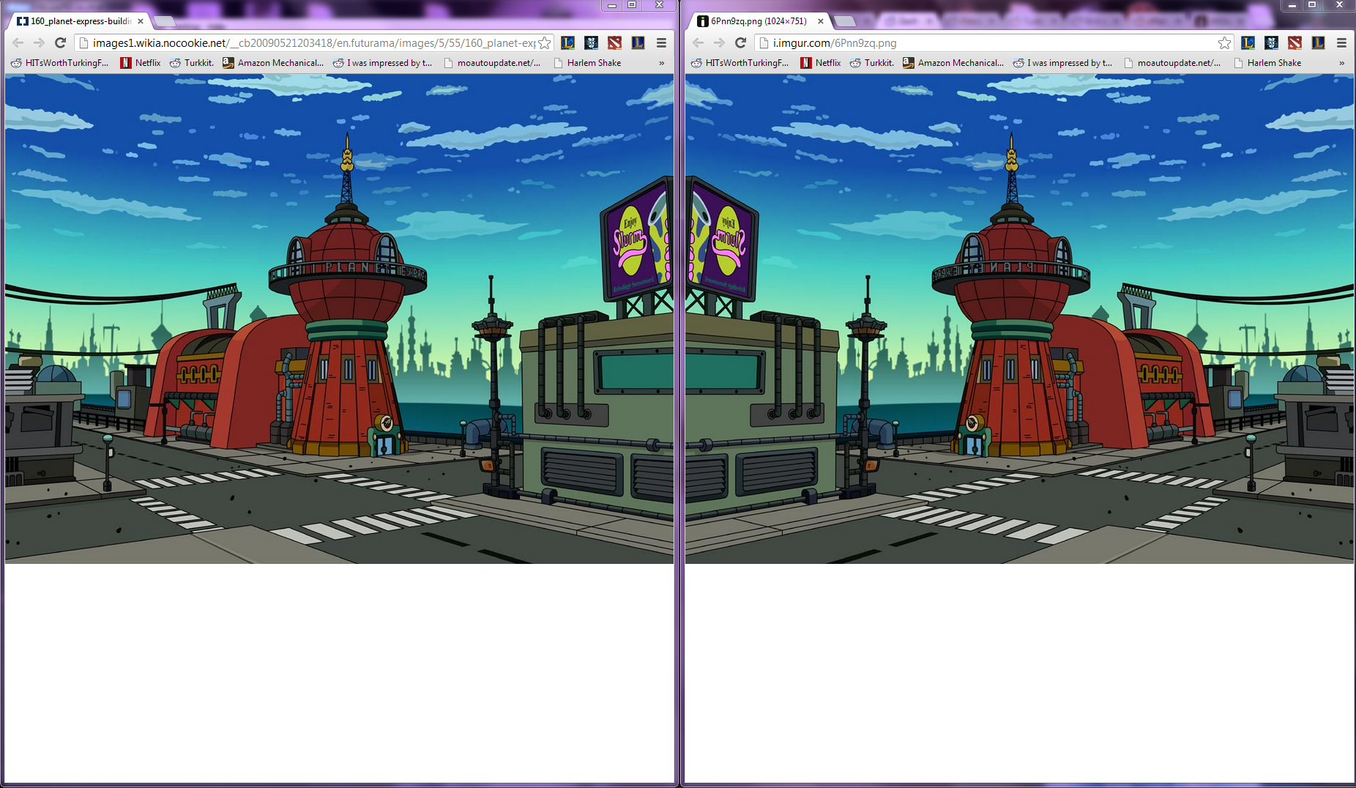1356x788 pixels.
Task: Open Amazon Mechanical... bookmark in wikia window
Action: click(273, 63)
